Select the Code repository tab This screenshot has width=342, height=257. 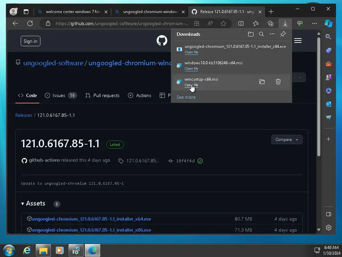(x=27, y=95)
